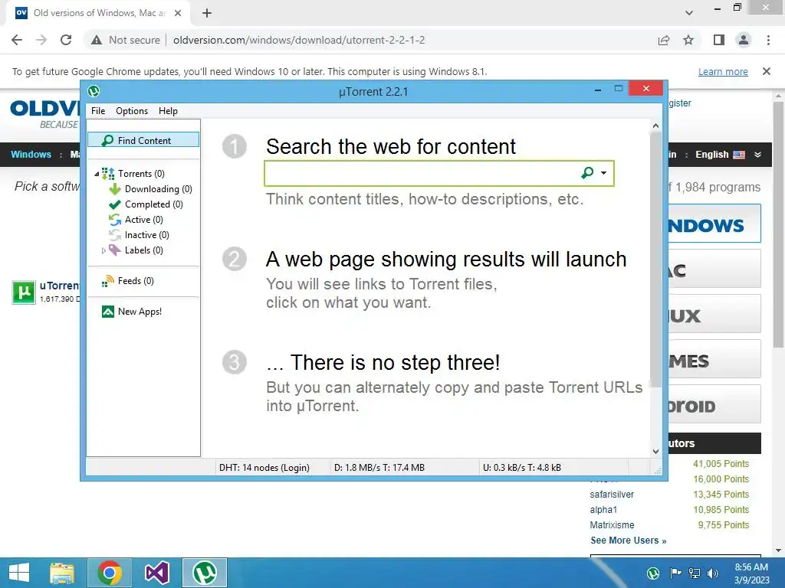The height and width of the screenshot is (588, 785).
Task: Click the taskbar clock 8:56 AM
Action: point(751,567)
